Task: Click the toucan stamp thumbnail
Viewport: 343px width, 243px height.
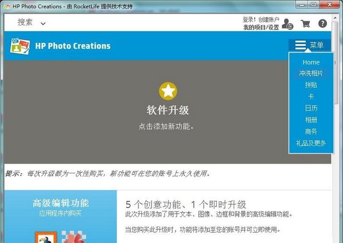Action: (46, 237)
